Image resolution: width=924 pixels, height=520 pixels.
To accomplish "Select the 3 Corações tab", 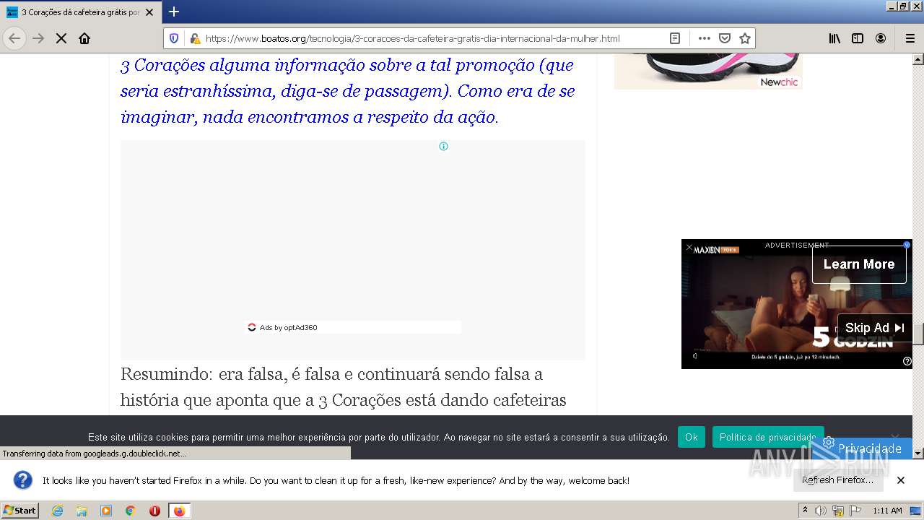I will point(81,12).
